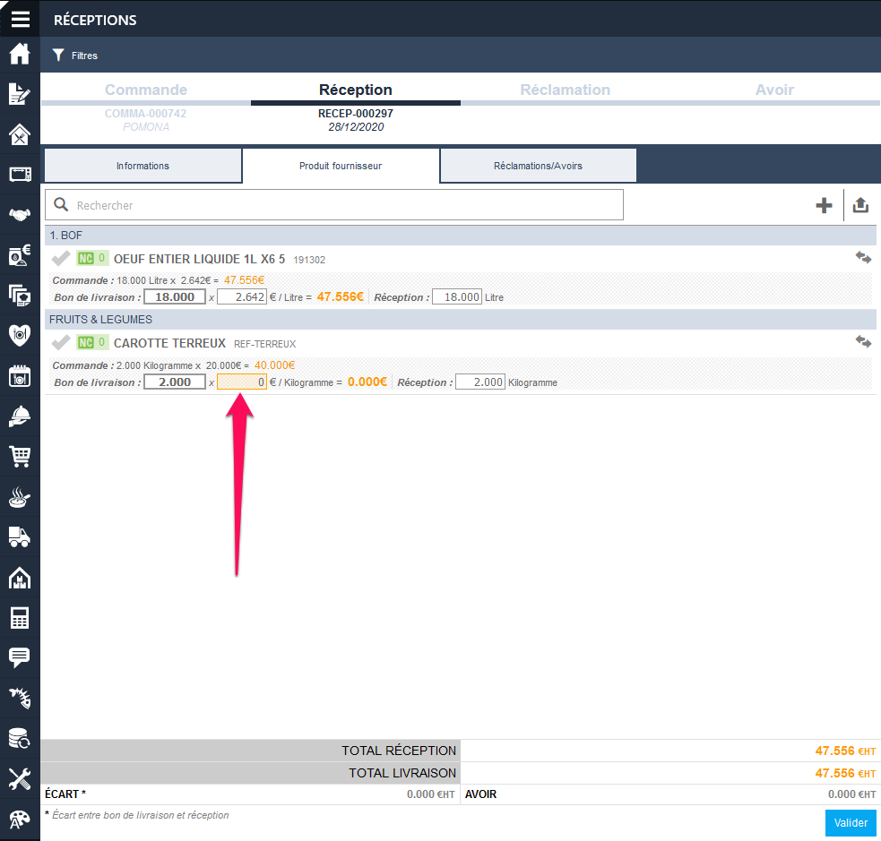Screen dimensions: 881x841
Task: Click swap arrows on CAROTTE TERREUX row
Action: 863,342
